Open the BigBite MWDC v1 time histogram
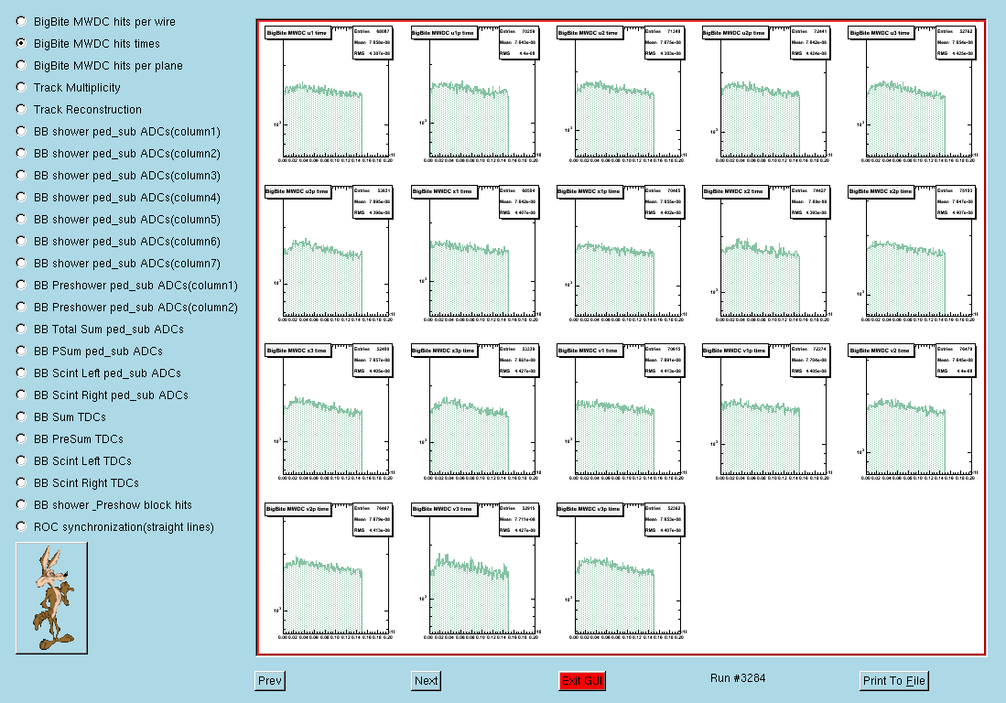The width and height of the screenshot is (1006, 703). (x=620, y=412)
